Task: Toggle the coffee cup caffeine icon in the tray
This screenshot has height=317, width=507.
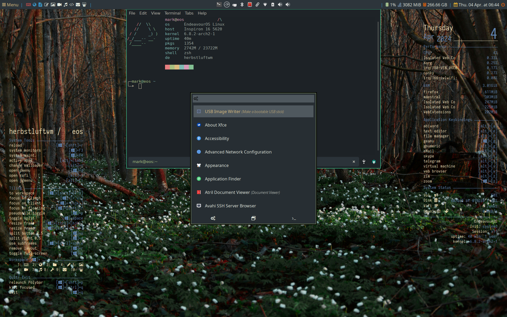Action: (234, 4)
